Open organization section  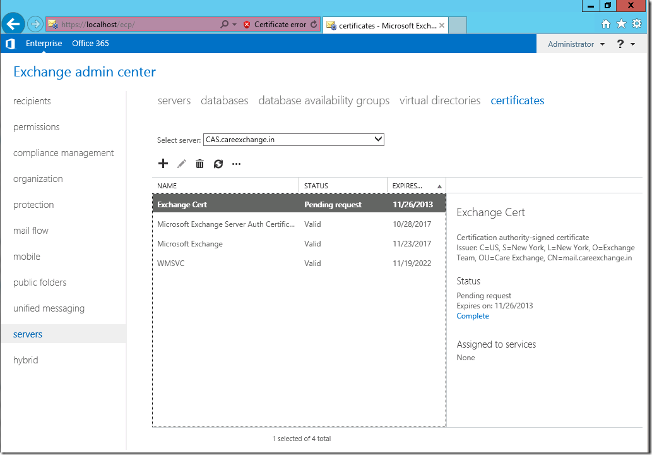click(38, 179)
